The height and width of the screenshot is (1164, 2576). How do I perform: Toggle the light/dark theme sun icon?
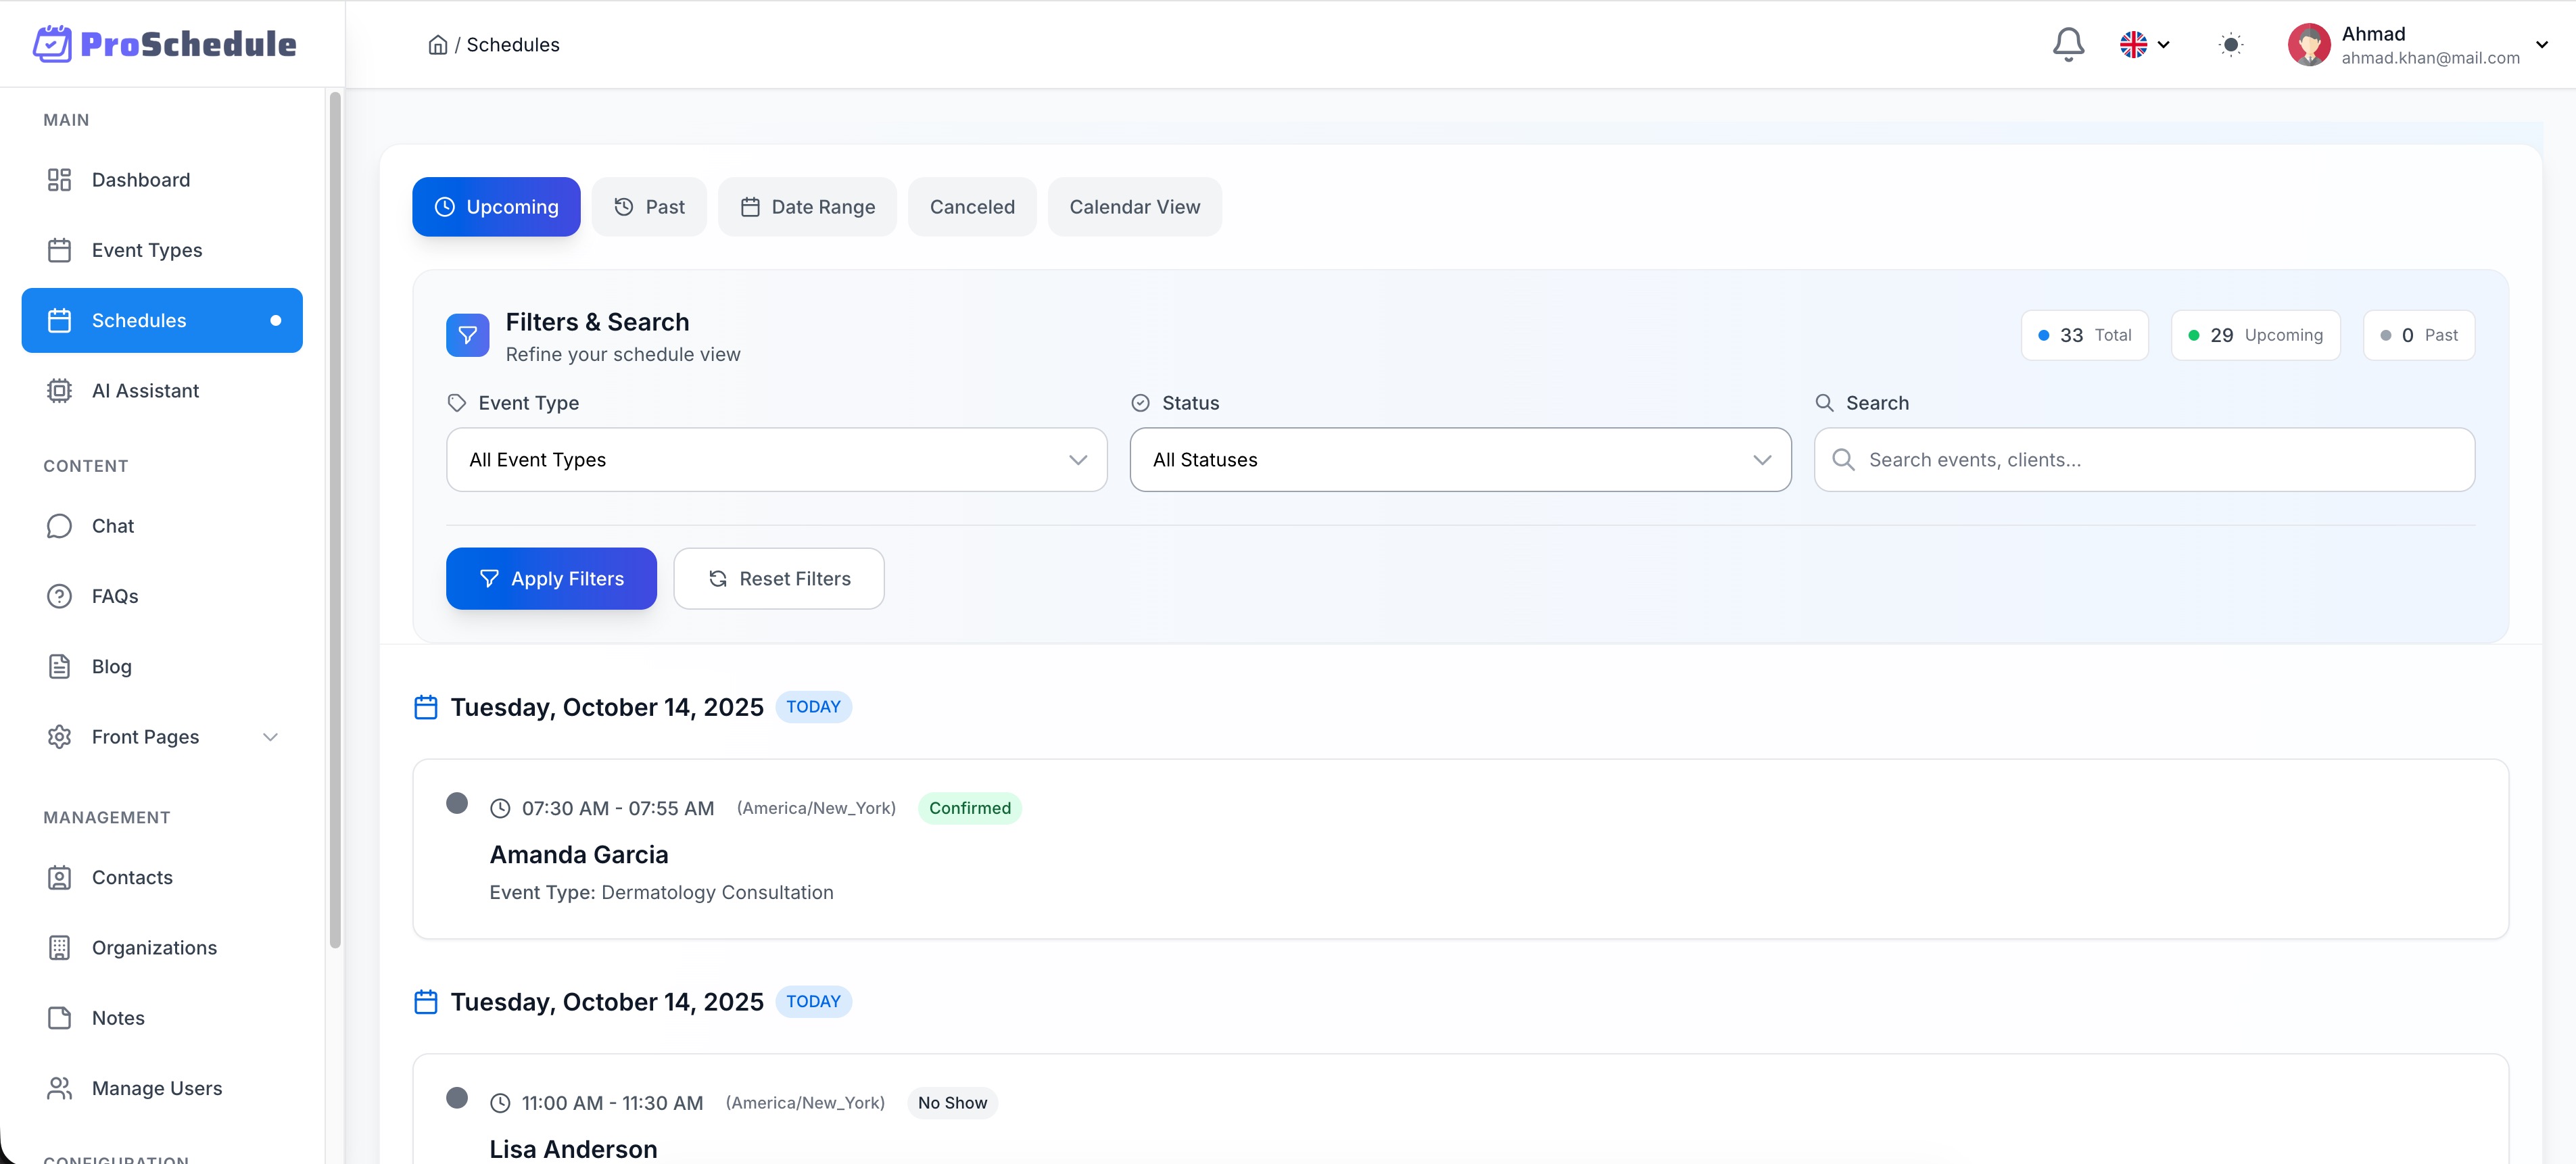[x=2230, y=45]
